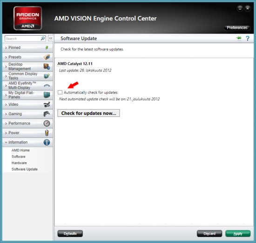Viewport: 256px width, 243px height.
Task: Select Software Update in sidebar
Action: point(25,169)
